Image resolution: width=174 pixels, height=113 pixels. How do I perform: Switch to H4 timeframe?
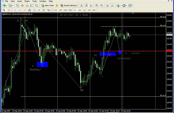click(80, 10)
